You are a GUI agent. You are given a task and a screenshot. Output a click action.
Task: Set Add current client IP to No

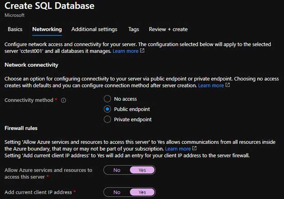pos(117,192)
